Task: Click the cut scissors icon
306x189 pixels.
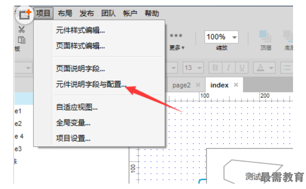Action: tap(21, 29)
